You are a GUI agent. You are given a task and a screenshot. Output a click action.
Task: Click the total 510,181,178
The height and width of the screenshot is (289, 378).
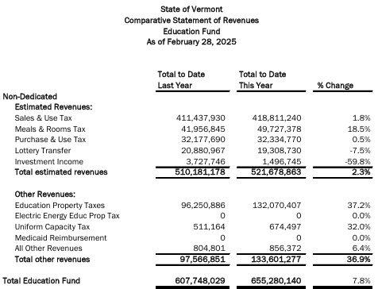tap(200, 172)
